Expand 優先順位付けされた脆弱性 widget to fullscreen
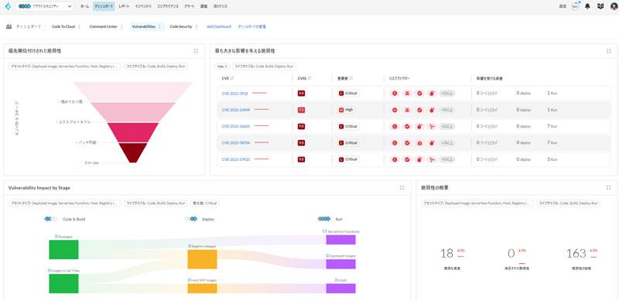 196,50
